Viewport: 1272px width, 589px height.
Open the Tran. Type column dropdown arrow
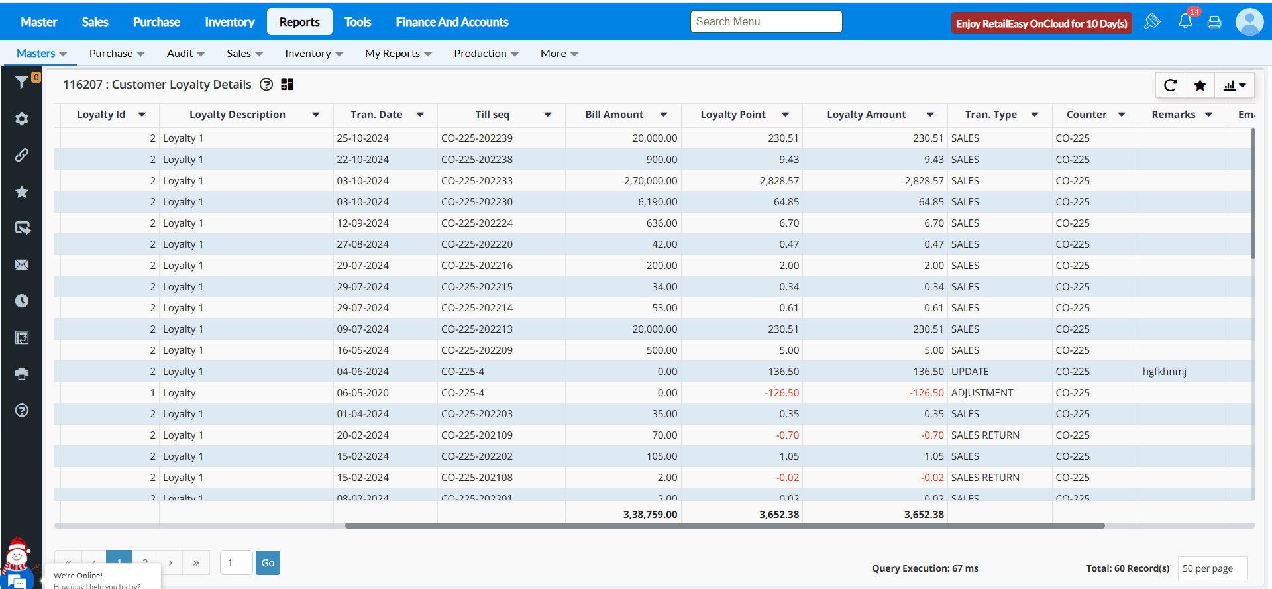pyautogui.click(x=1034, y=115)
